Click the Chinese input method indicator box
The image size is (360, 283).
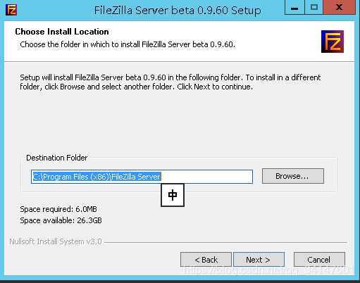point(173,195)
